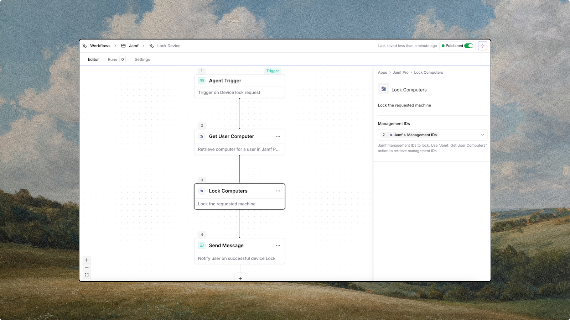
Task: Switch to the Runs tab
Action: (112, 59)
